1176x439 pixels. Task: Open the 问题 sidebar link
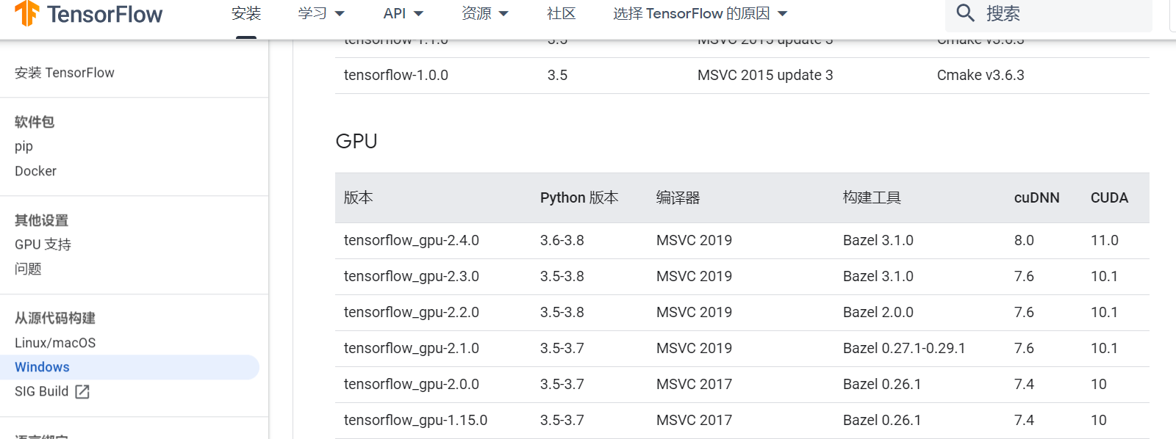coord(28,269)
